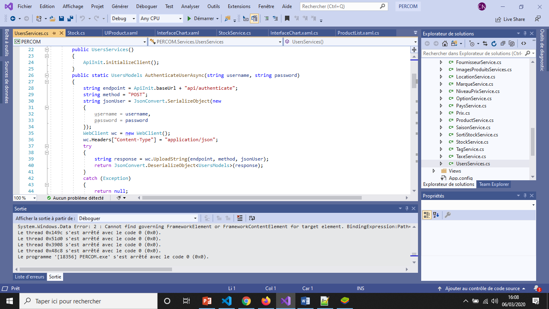The image size is (549, 309).
Task: Open the Déboguer menu
Action: point(147,6)
